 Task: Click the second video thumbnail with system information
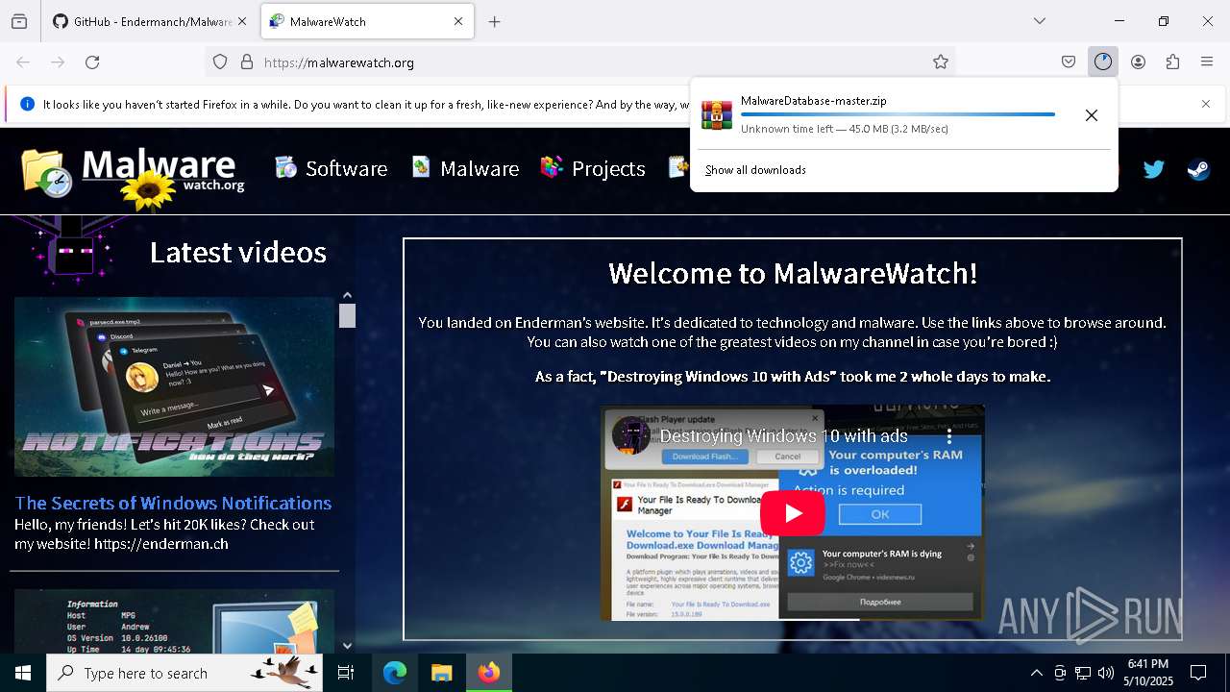(x=174, y=622)
